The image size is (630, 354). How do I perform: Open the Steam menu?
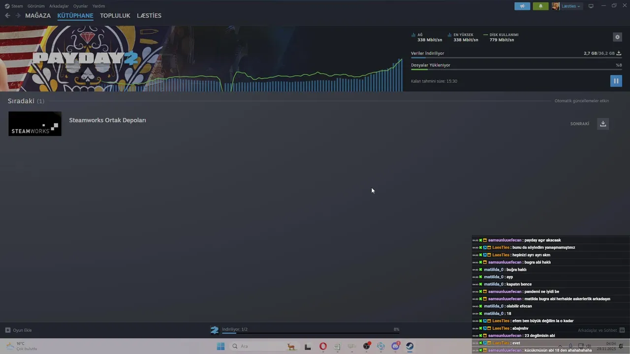tap(14, 6)
